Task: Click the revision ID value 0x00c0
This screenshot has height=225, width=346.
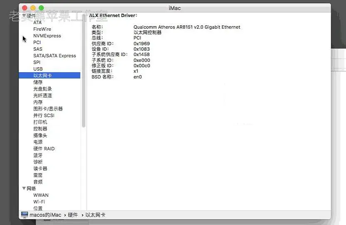Action: pos(142,66)
